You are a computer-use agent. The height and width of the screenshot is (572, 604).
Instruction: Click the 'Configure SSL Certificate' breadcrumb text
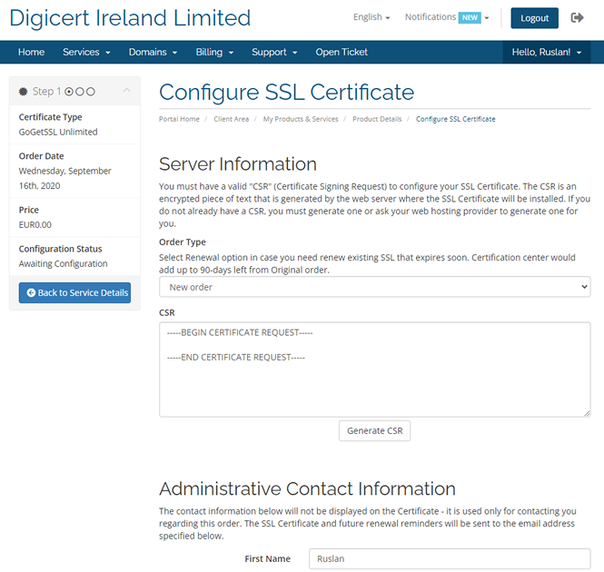(x=455, y=119)
